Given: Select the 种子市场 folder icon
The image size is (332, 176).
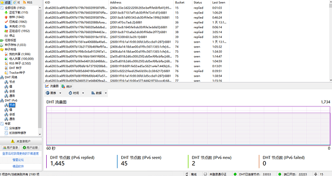Looking at the screenshot, I should [x=2, y=49].
